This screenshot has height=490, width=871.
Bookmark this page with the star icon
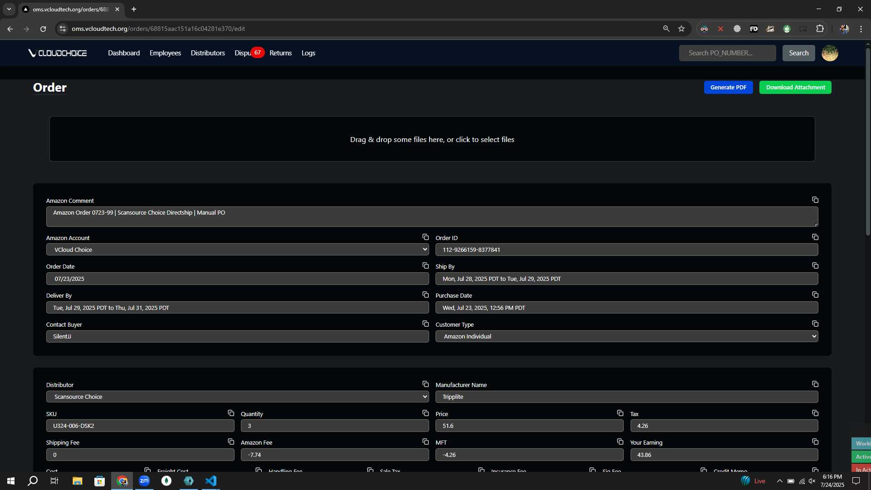coord(681,29)
